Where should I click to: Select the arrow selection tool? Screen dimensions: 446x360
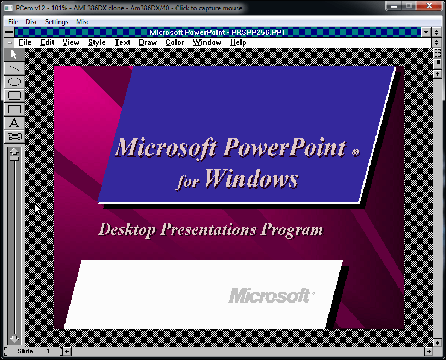click(14, 54)
